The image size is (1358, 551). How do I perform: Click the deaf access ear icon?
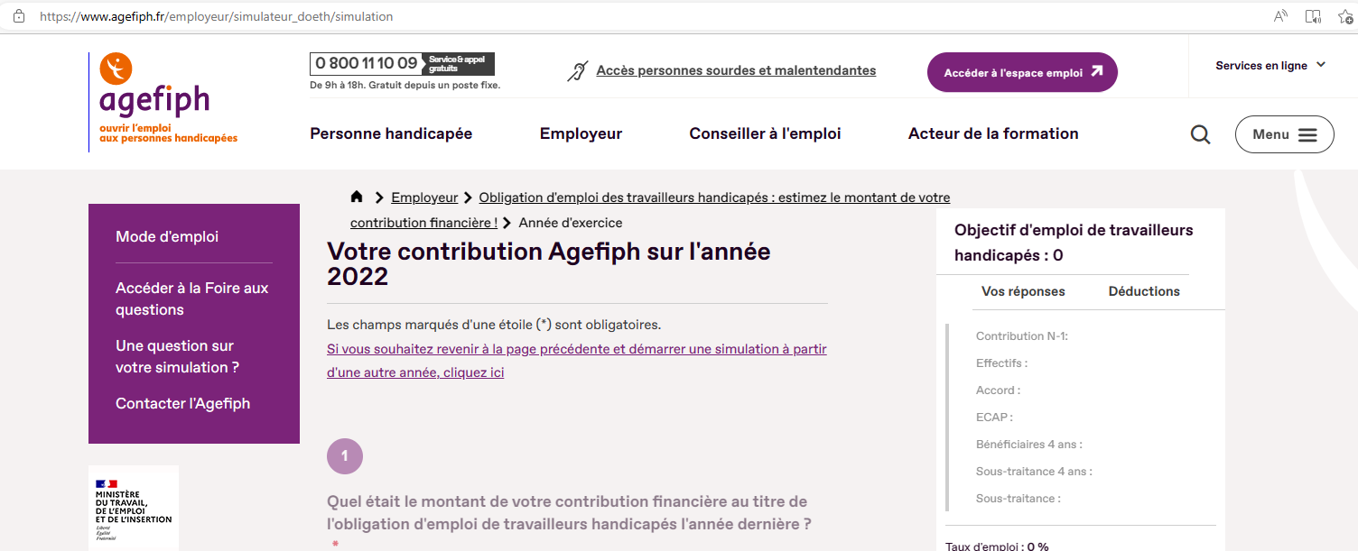pos(578,71)
